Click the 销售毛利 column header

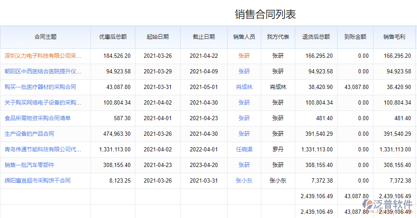[x=394, y=37]
